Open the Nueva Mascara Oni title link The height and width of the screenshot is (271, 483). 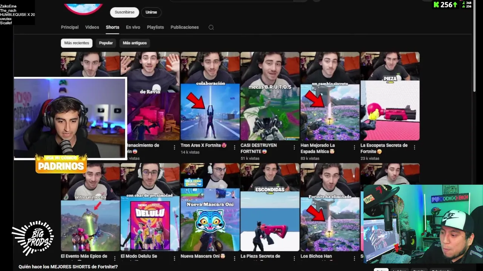click(x=203, y=256)
